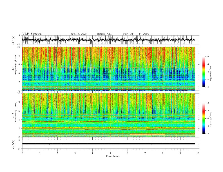The width and height of the screenshot is (223, 172).
Task: Click the ch.2 Frequency (kHz) axis label
Action: pyautogui.click(x=15, y=112)
